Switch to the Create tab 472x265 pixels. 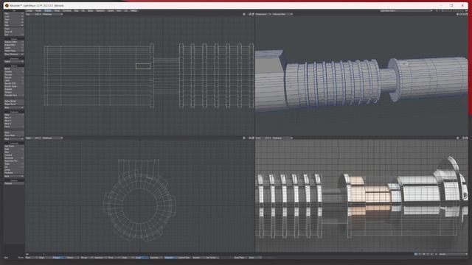[x=29, y=11]
